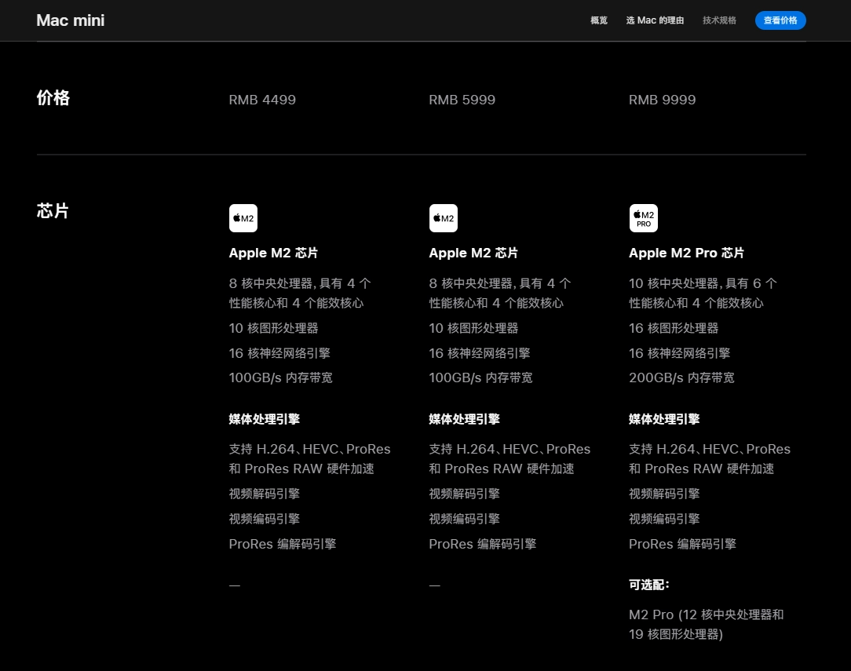
Task: Click the blue 查看价格 button
Action: [x=780, y=20]
